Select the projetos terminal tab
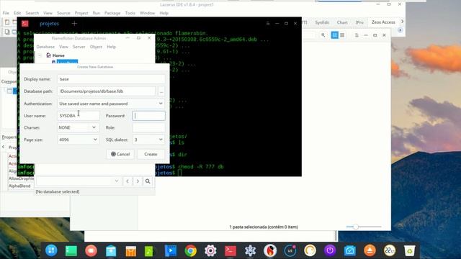The height and width of the screenshot is (259, 461). (x=50, y=24)
